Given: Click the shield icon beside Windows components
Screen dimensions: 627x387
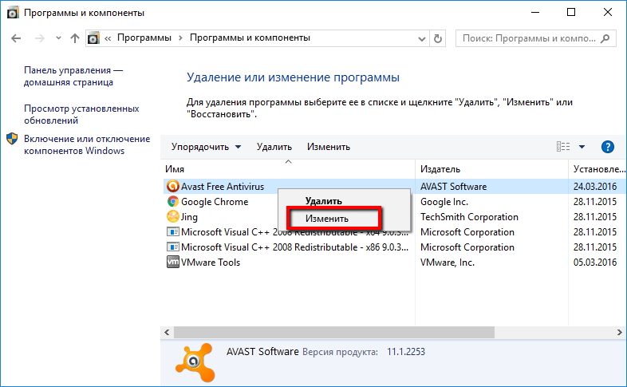Looking at the screenshot, I should pos(13,139).
